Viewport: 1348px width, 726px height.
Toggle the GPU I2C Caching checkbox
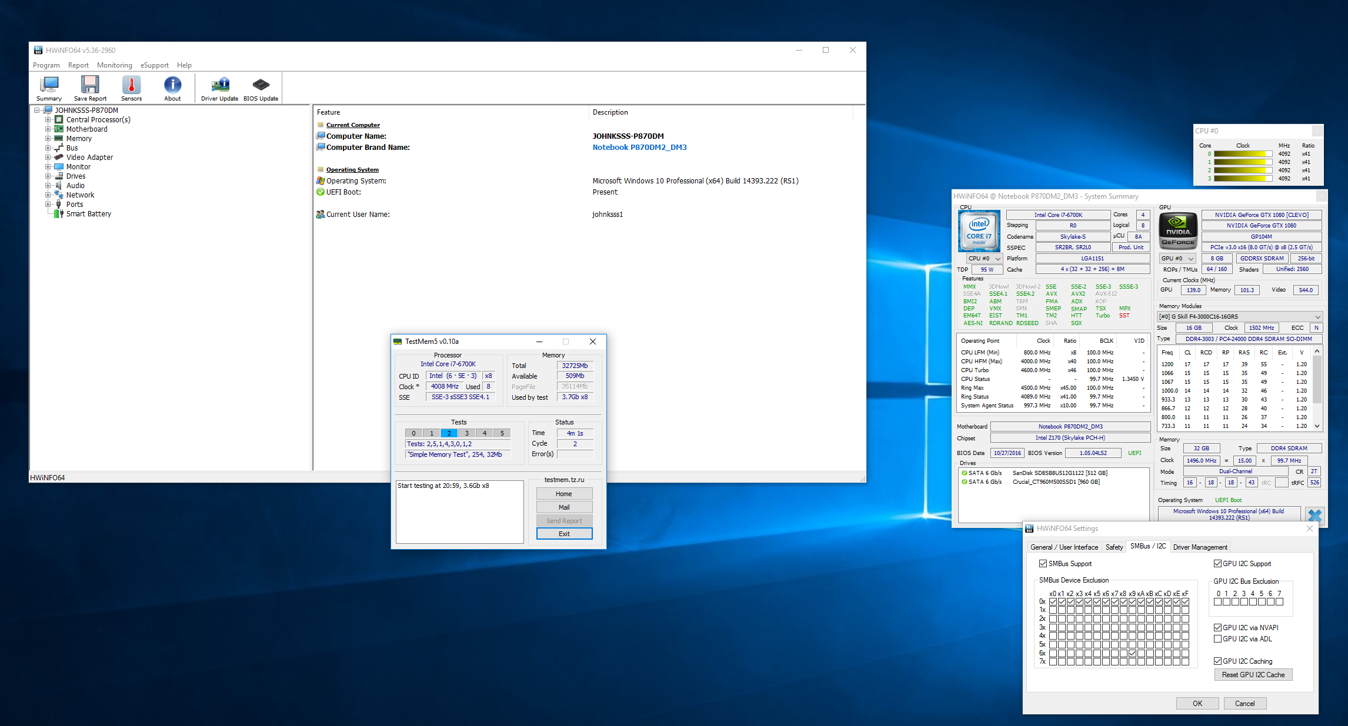point(1217,661)
